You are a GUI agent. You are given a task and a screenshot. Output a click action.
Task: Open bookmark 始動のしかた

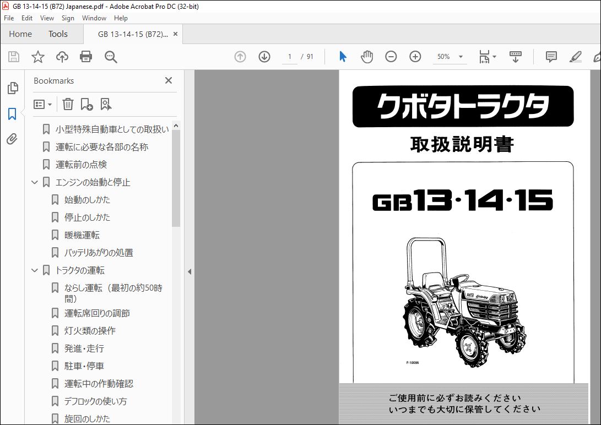(87, 200)
